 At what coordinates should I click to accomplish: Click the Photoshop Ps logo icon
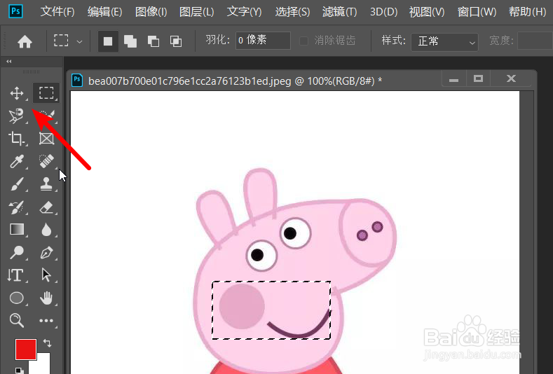(15, 11)
